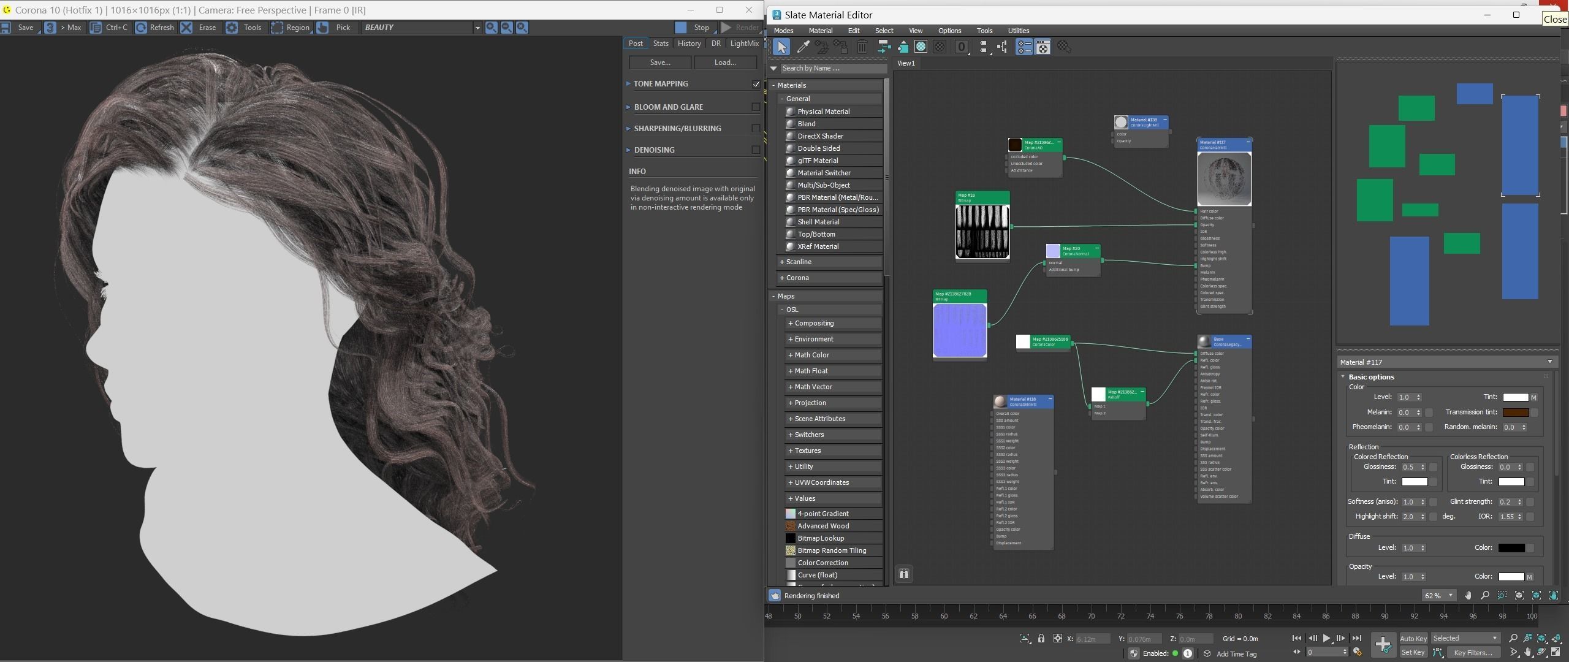The image size is (1569, 662).
Task: Click the Selection Lock padlock icon
Action: [x=1041, y=639]
